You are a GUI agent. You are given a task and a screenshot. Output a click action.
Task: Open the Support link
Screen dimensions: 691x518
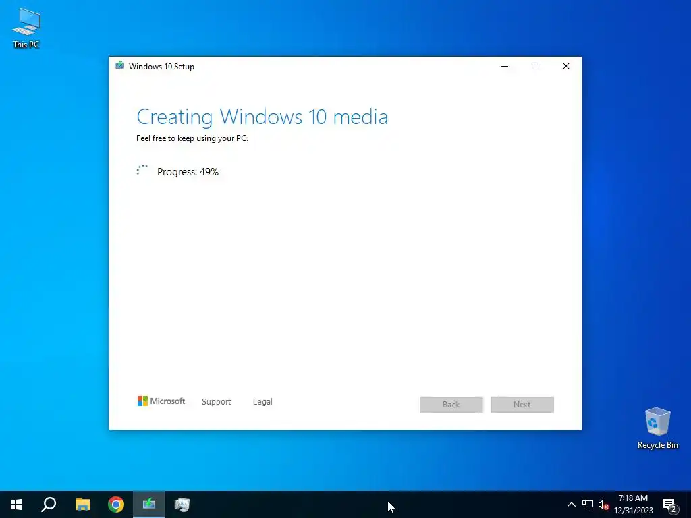(x=217, y=402)
